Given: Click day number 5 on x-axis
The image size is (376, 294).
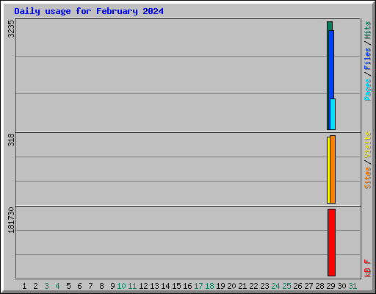Looking at the screenshot, I should tap(68, 286).
